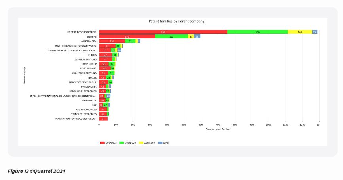
Task: Click the x-axis tick label '100'
Action: (x=116, y=125)
